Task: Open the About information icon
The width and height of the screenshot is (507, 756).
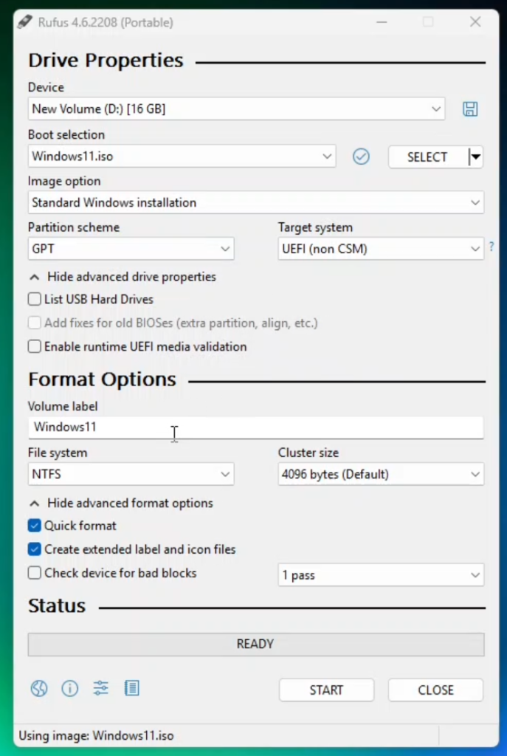Action: [70, 689]
